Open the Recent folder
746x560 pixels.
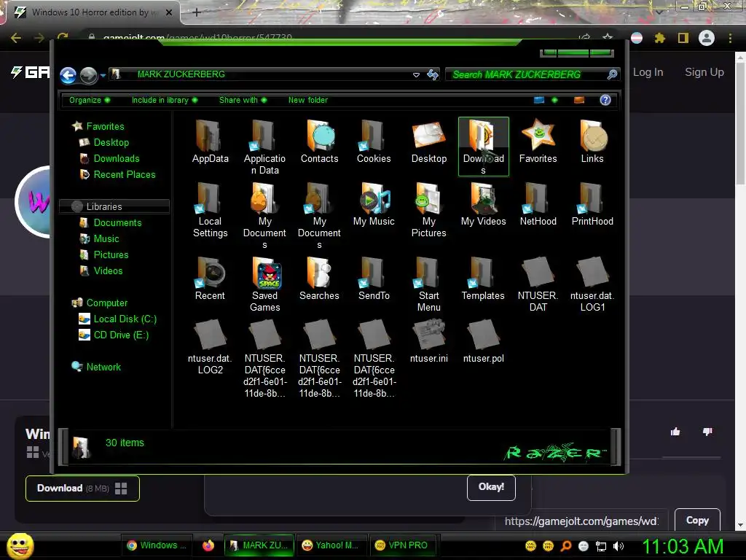[x=210, y=279]
